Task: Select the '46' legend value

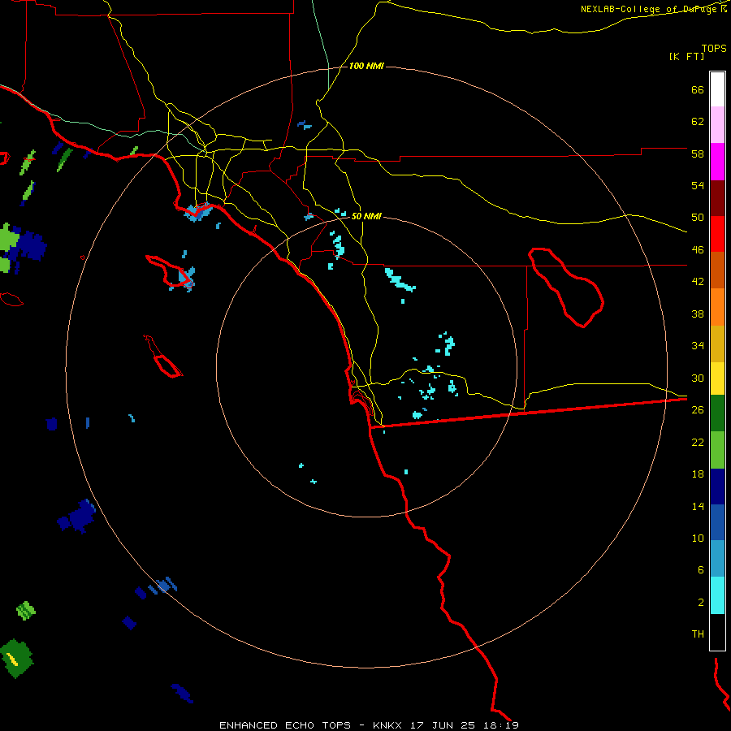Action: 698,250
